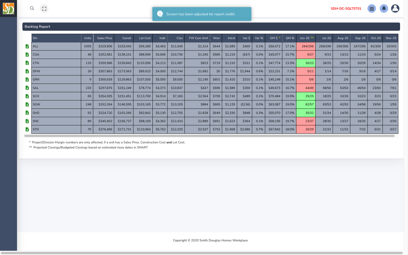408x255 pixels.
Task: Click the ($47) variance cell
Action: click(x=245, y=54)
